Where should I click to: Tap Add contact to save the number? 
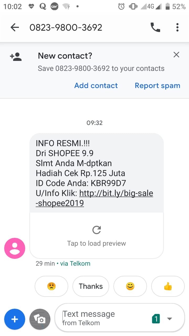(96, 85)
